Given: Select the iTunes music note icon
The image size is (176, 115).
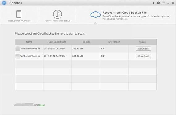Looking at the screenshot, I should click(57, 14).
